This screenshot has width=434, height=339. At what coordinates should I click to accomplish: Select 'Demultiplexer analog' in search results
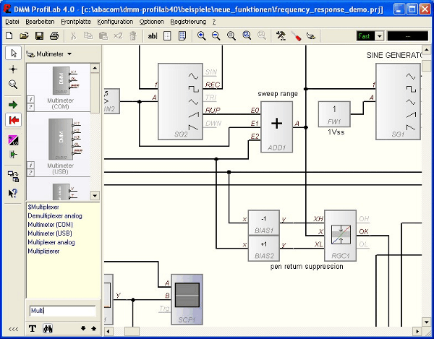(55, 216)
